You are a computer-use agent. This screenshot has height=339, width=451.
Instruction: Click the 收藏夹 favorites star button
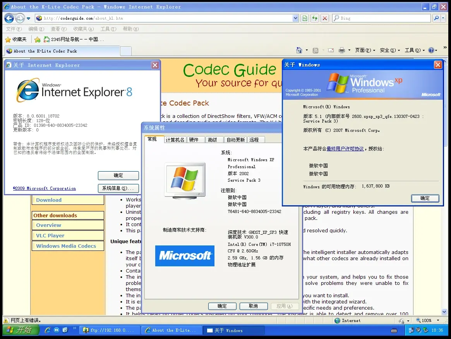[16, 39]
